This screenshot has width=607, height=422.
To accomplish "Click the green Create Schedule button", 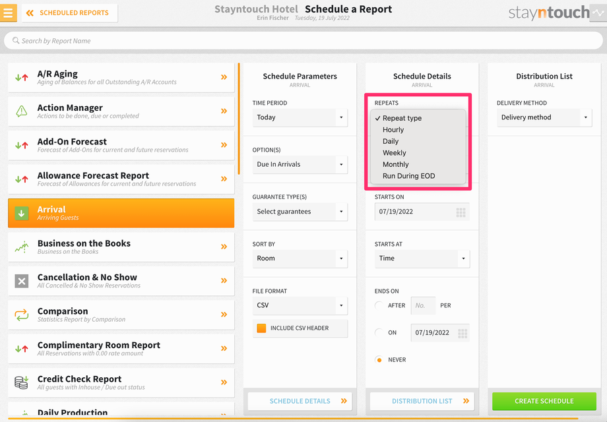I will click(x=544, y=401).
